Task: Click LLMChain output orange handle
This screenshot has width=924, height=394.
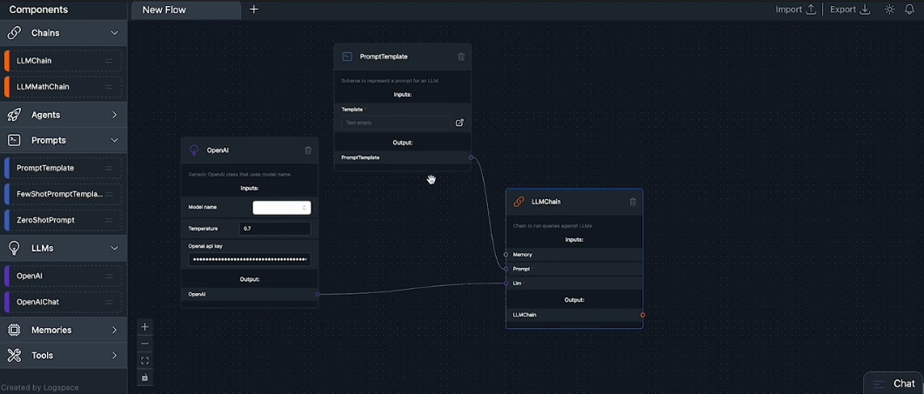Action: click(x=642, y=315)
